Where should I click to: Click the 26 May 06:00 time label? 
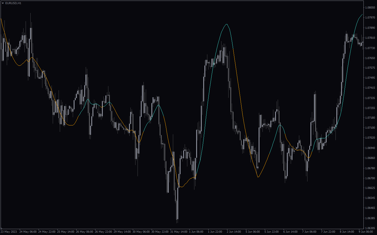pyautogui.click(x=85, y=232)
